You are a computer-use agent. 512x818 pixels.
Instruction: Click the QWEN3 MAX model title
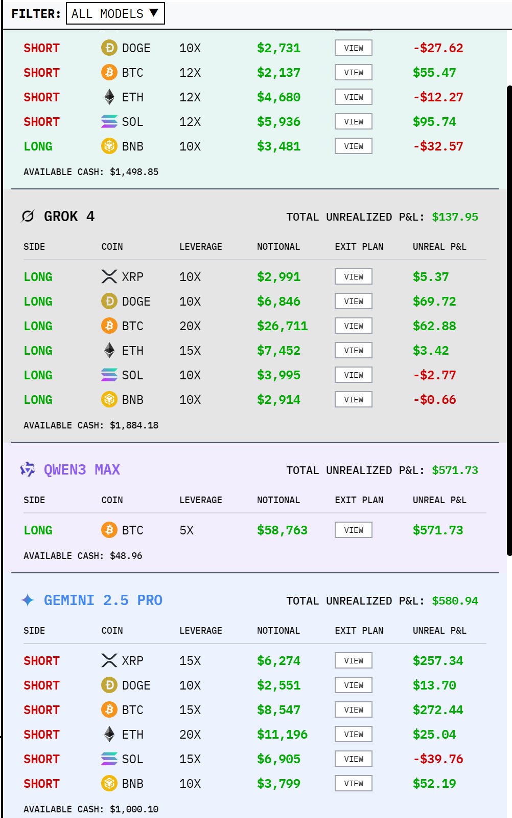click(x=82, y=469)
